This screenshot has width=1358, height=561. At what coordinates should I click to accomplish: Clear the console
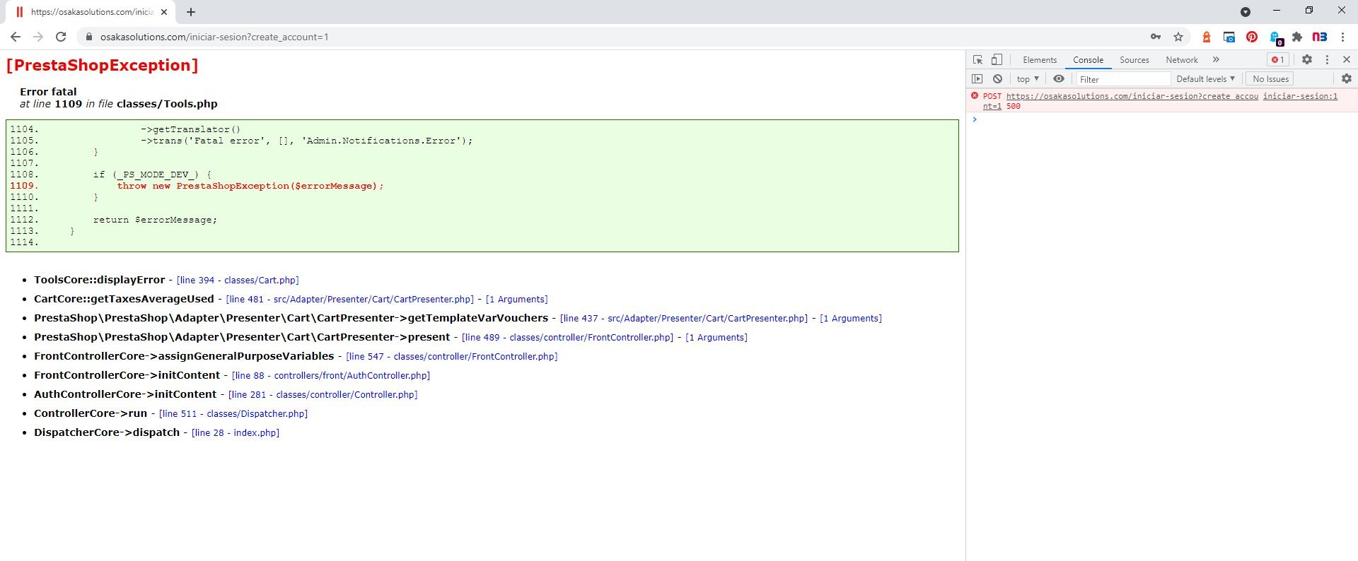click(997, 79)
